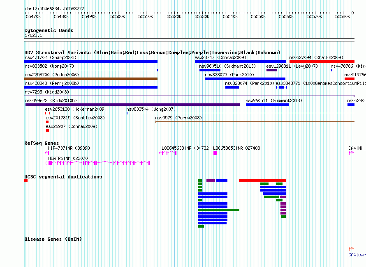Open nsv9579 (Perry2008) variant label
366x267 pixels.
(178, 118)
